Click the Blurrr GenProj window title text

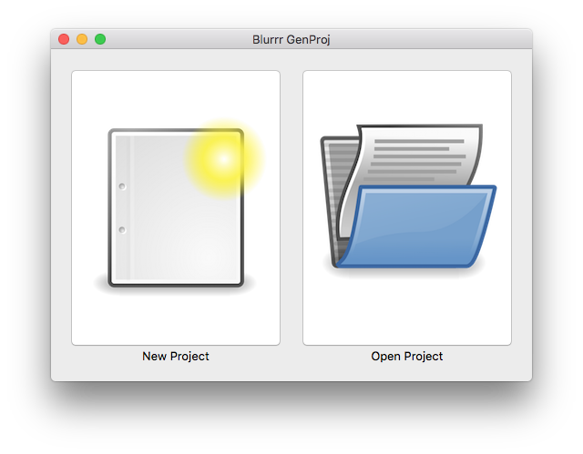(x=291, y=39)
